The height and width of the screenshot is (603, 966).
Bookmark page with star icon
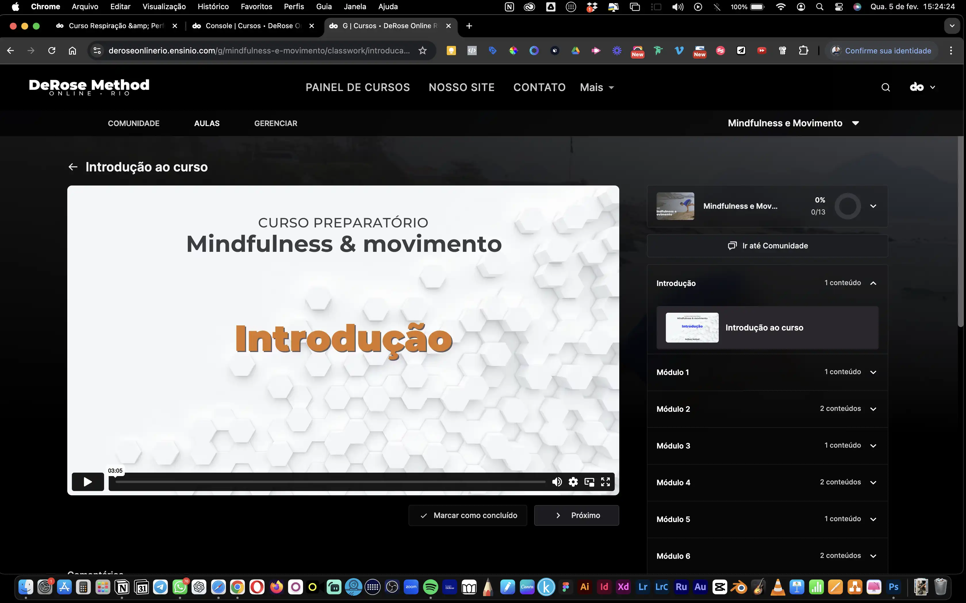pyautogui.click(x=422, y=51)
